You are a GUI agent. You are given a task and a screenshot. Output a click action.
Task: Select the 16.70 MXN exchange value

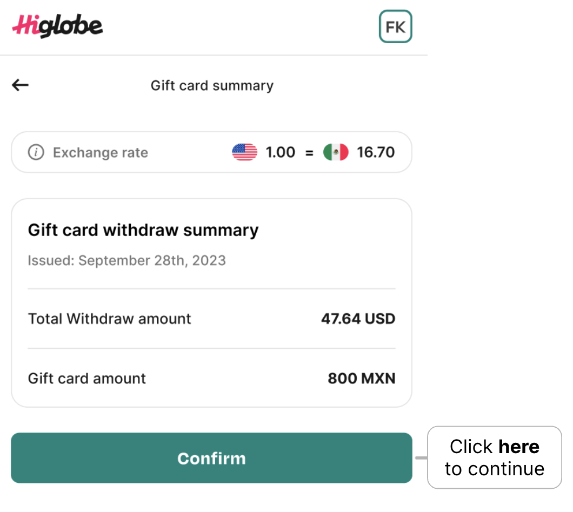click(x=376, y=152)
